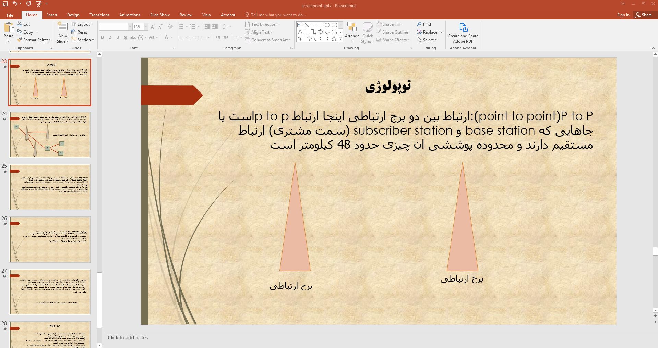Open the Select dropdown in Editing

point(427,40)
